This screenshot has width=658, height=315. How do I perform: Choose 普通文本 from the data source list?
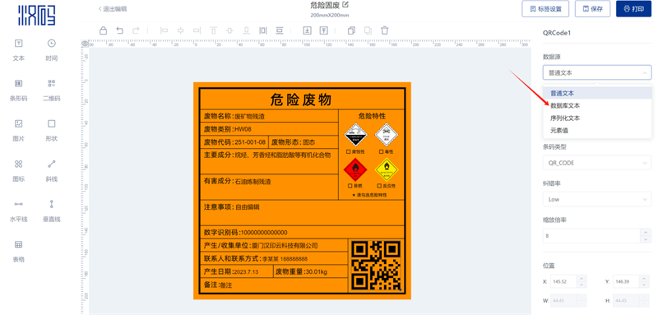[x=597, y=93]
